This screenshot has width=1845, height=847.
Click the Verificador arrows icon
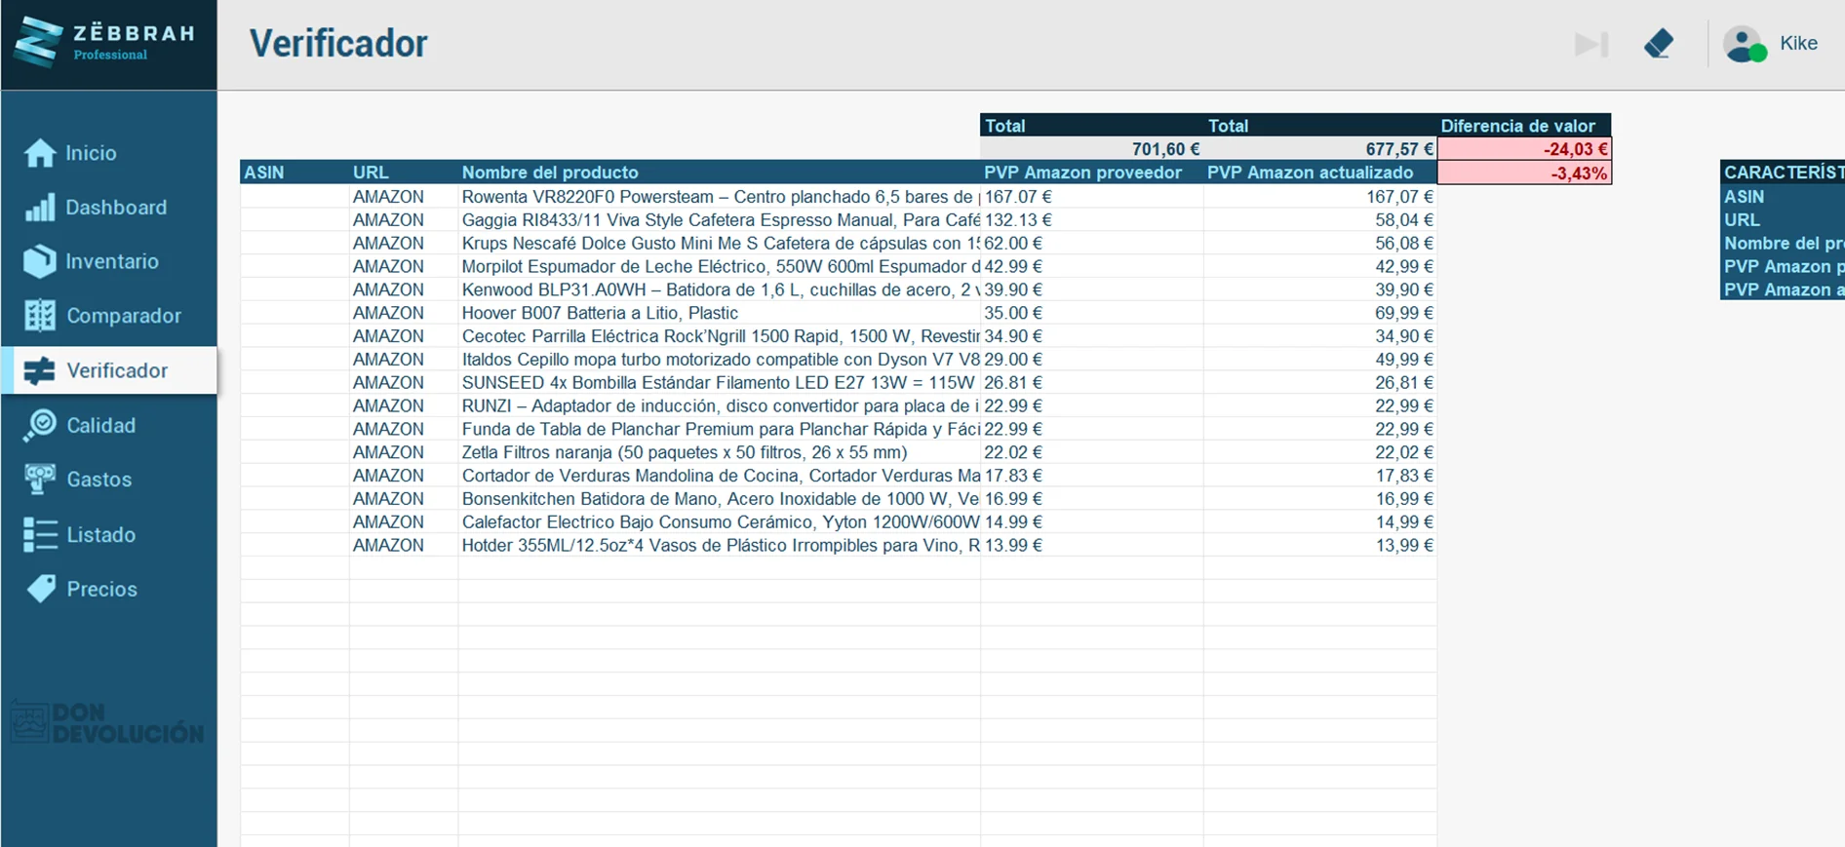pyautogui.click(x=40, y=370)
